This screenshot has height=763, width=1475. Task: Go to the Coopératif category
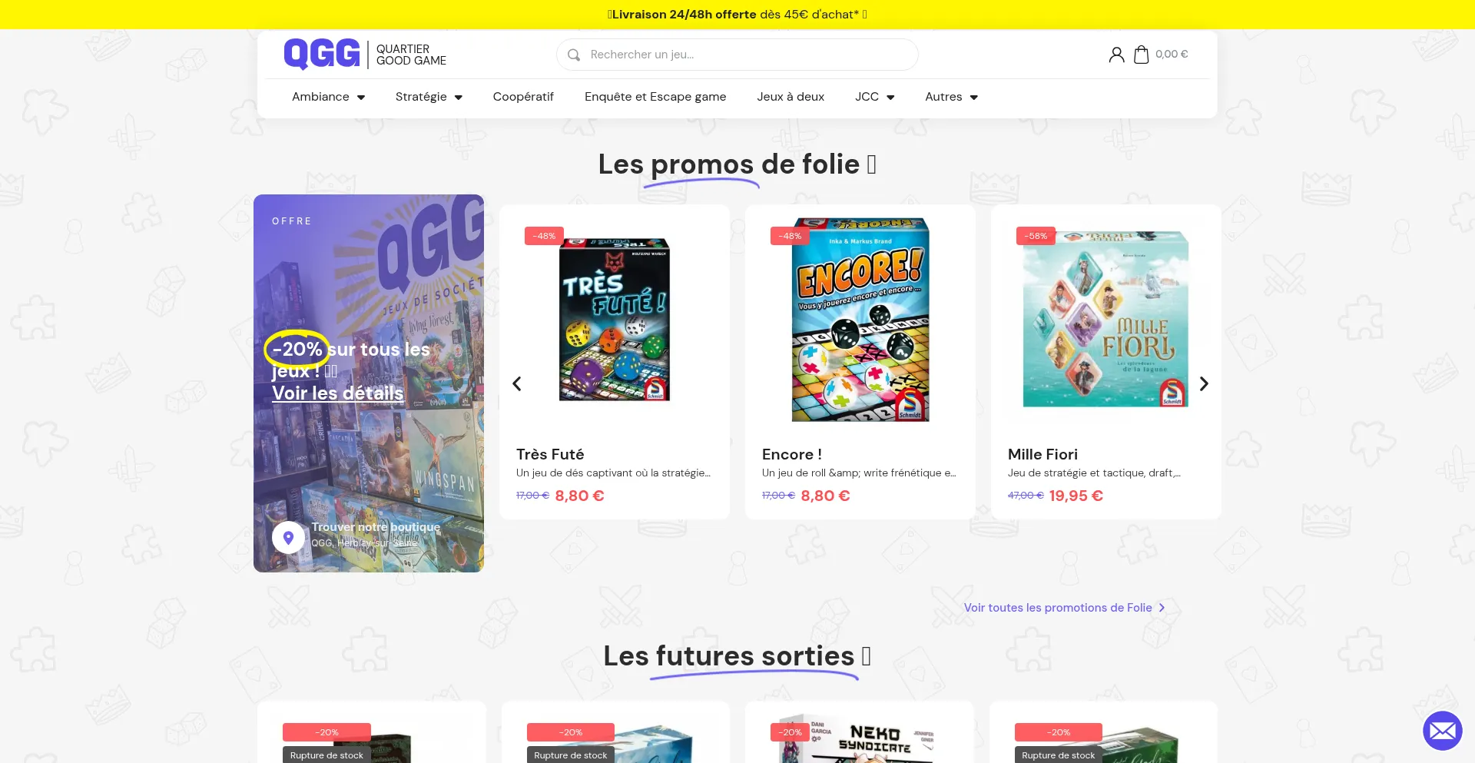tap(523, 97)
